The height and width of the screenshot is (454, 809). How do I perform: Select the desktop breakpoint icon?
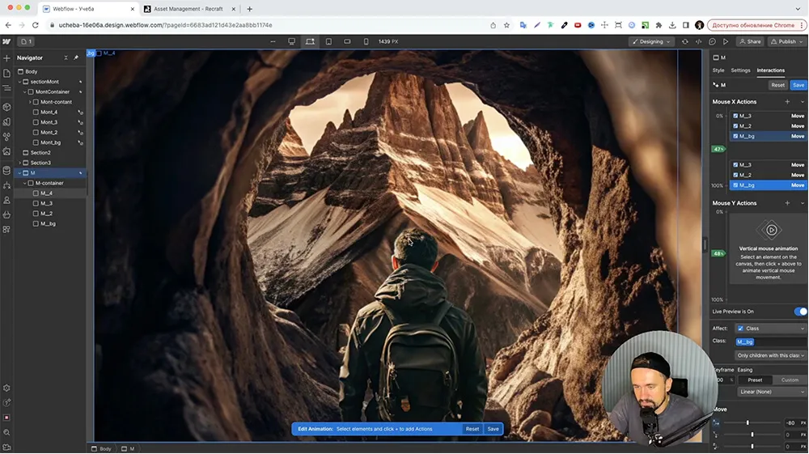coord(291,41)
